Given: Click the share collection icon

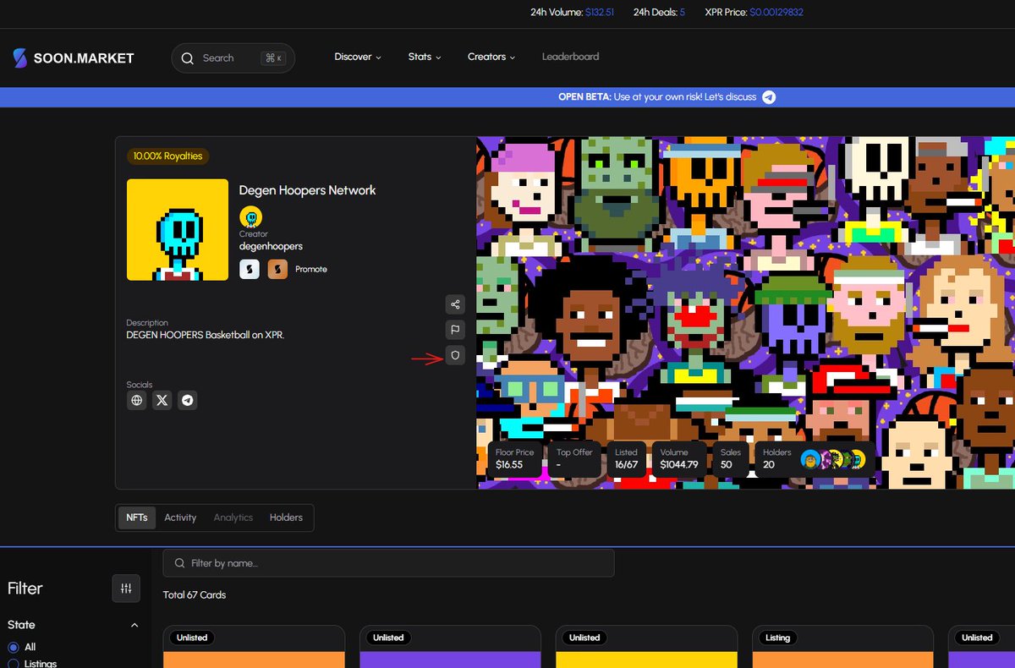Looking at the screenshot, I should 455,304.
